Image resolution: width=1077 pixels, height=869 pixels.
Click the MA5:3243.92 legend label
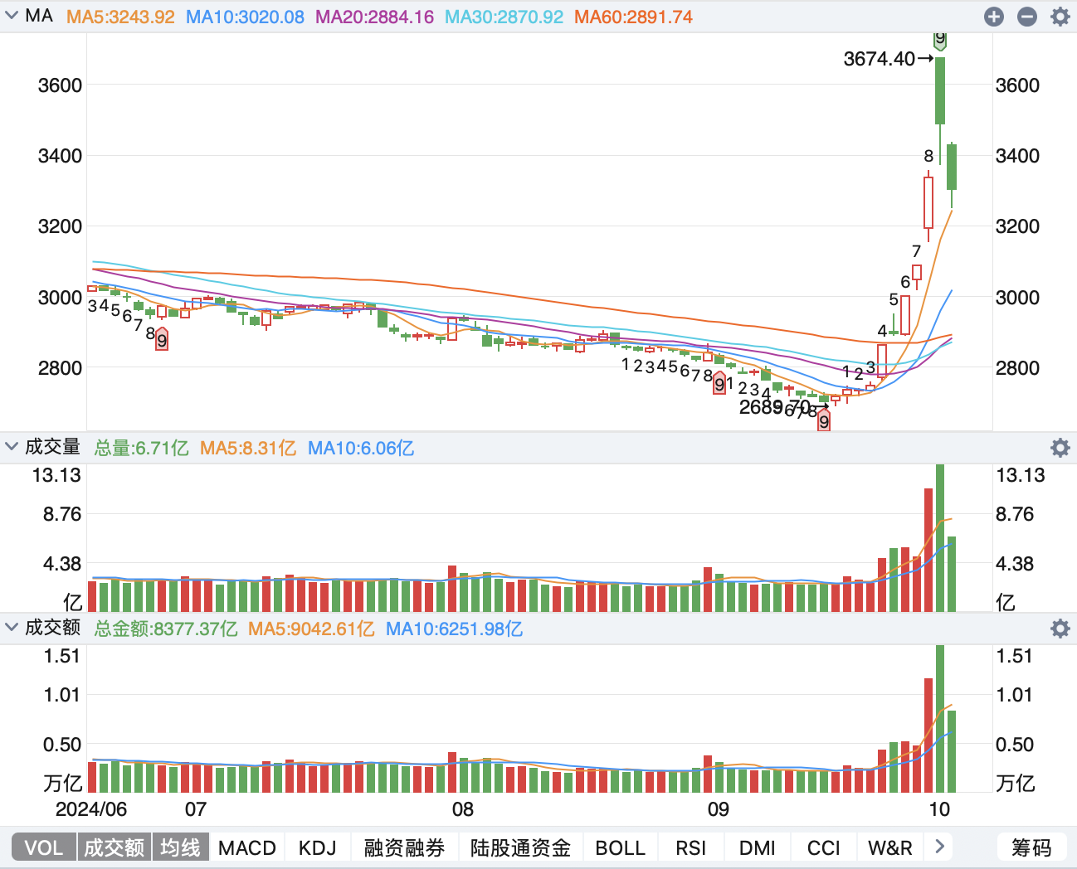click(122, 15)
